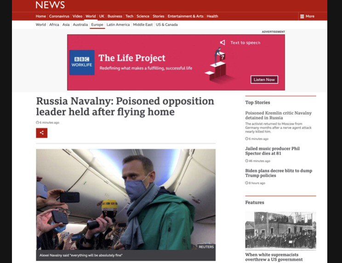Open the Business nav item
This screenshot has width=342, height=263.
[115, 17]
